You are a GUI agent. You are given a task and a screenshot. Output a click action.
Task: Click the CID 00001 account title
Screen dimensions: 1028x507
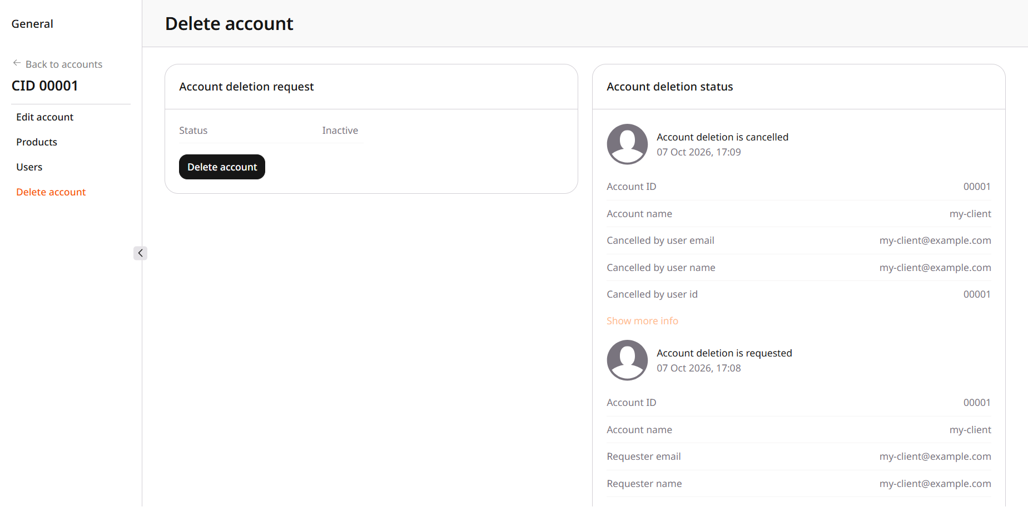45,86
